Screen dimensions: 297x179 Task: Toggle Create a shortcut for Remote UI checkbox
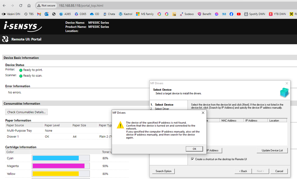point(193,159)
